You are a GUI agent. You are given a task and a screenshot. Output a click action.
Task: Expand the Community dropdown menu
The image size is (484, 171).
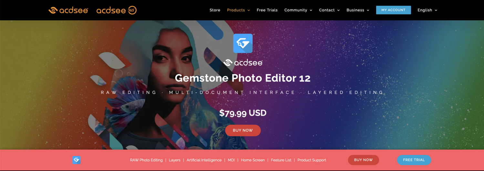[298, 10]
